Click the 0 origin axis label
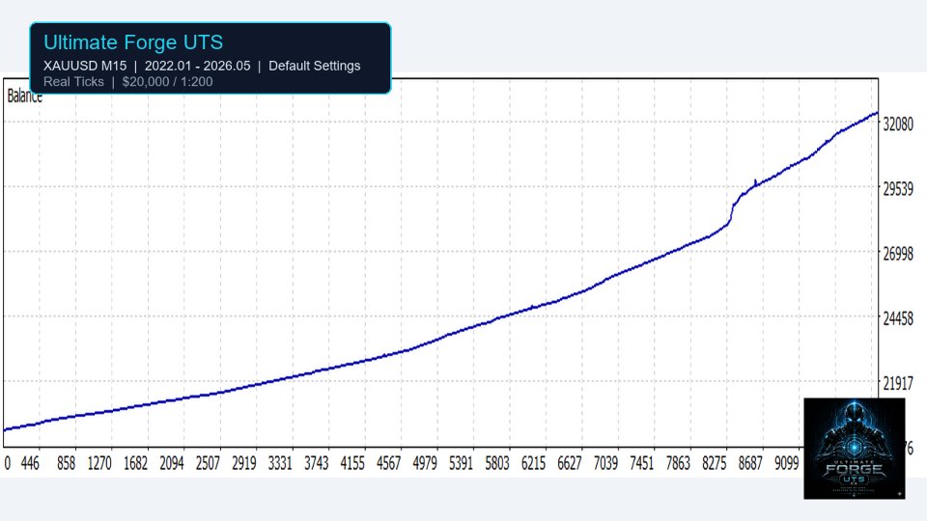Viewport: 927px width, 521px height. (x=7, y=463)
